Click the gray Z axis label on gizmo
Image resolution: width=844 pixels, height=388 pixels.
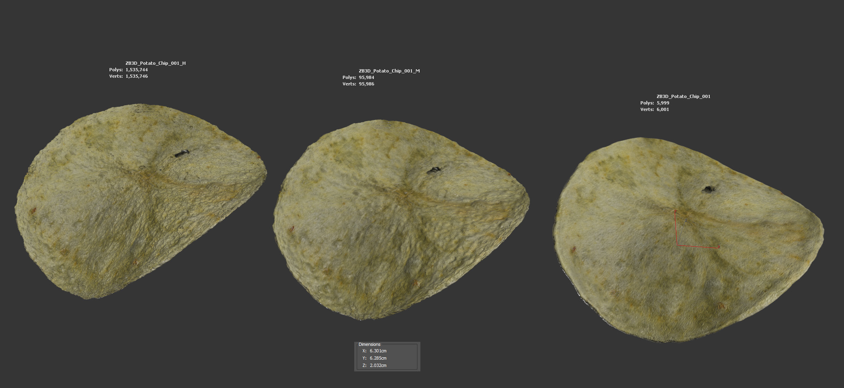[686, 221]
